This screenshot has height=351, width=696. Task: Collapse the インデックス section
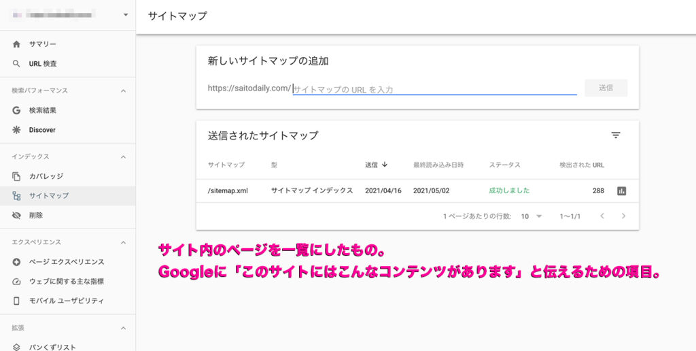[124, 157]
